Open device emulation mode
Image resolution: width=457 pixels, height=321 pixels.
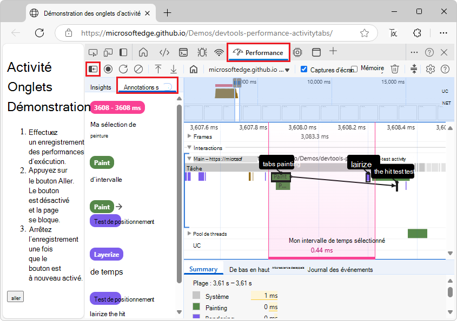(109, 52)
